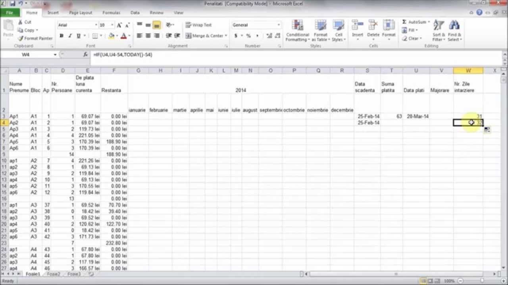Screen dimensions: 508x285
Task: Open the Fill menu
Action: (x=409, y=30)
